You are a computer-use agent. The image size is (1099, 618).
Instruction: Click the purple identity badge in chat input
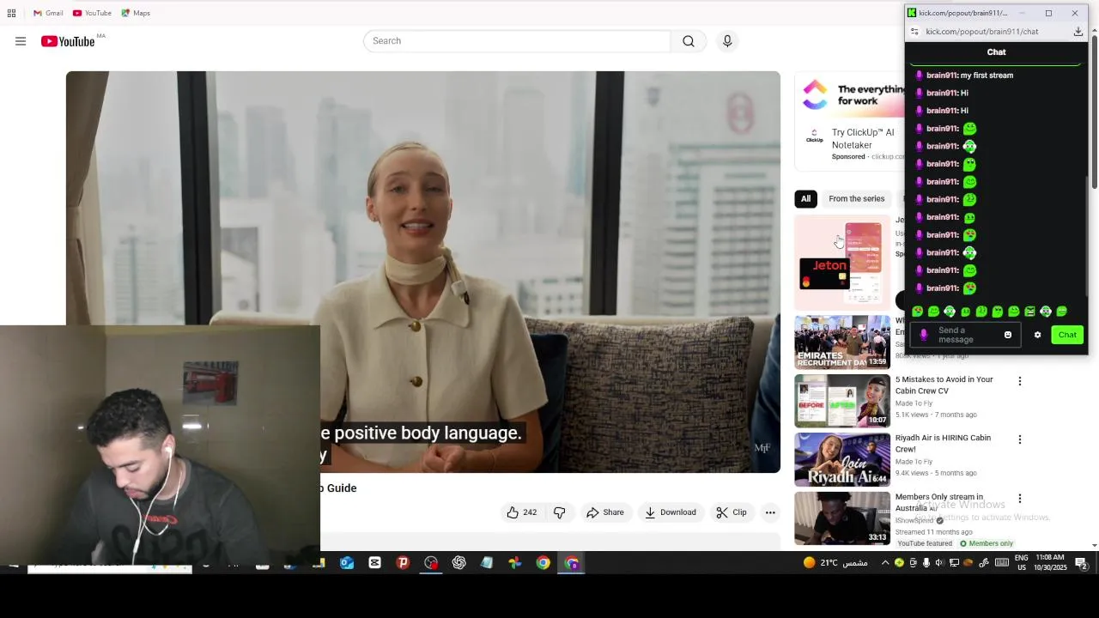pyautogui.click(x=924, y=335)
